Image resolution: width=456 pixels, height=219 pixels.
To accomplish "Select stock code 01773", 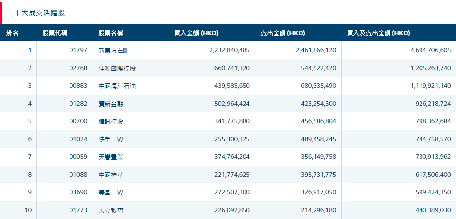I will [78, 210].
